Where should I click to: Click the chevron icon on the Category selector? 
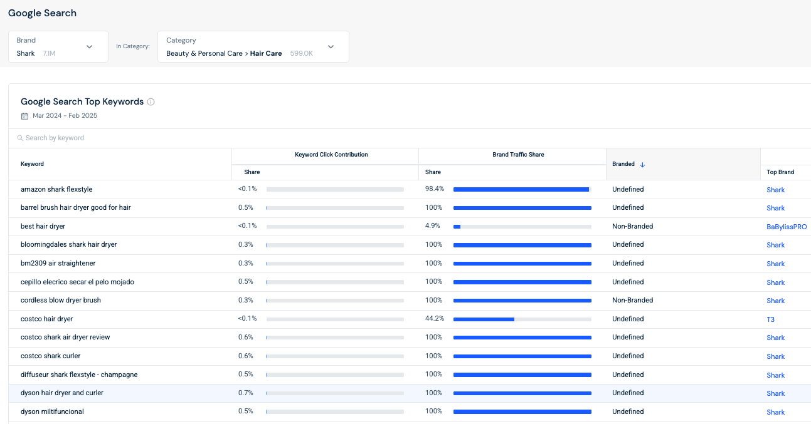pyautogui.click(x=331, y=46)
